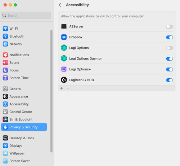Disable the Logi Options+ switch
180x166 pixels.
click(169, 69)
